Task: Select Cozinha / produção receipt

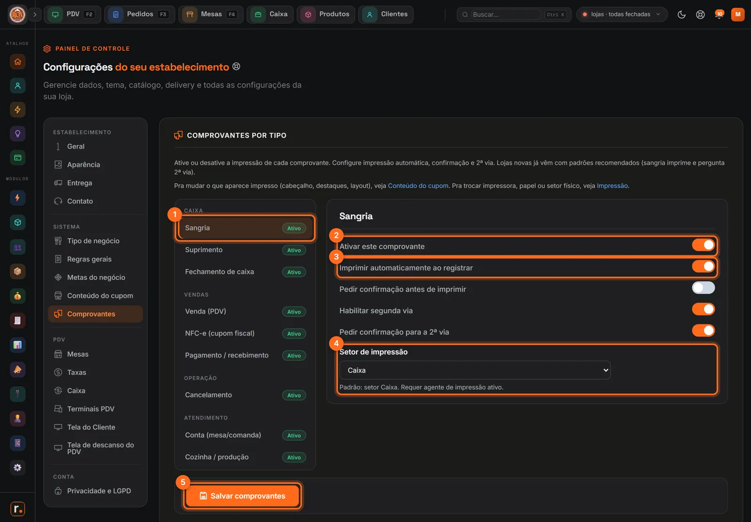Action: point(245,457)
